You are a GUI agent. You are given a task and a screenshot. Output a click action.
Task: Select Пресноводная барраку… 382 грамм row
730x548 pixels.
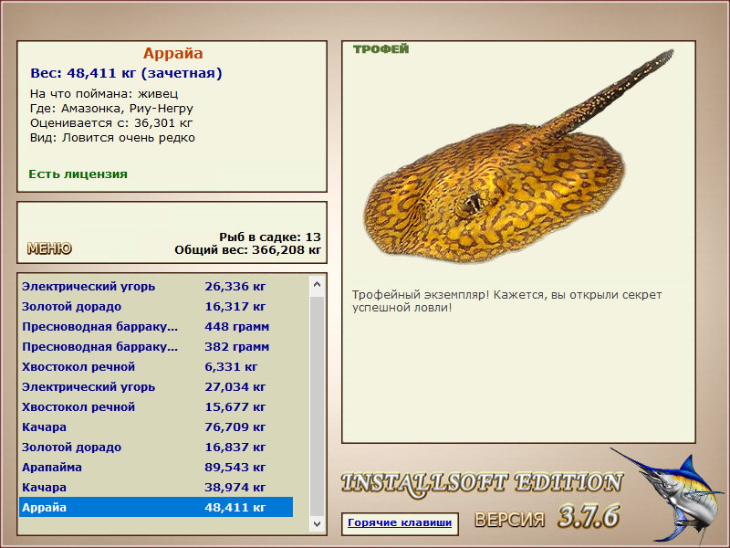coord(156,346)
